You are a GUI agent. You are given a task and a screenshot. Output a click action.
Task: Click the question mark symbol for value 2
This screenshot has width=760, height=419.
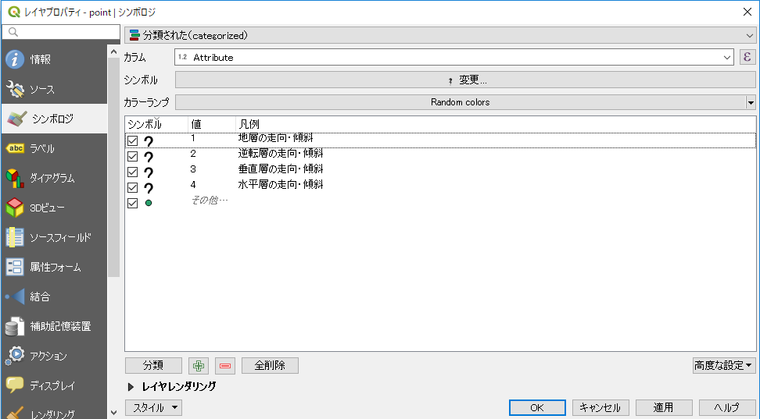[149, 157]
